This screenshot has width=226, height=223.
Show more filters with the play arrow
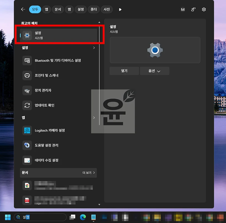pyautogui.click(x=120, y=9)
